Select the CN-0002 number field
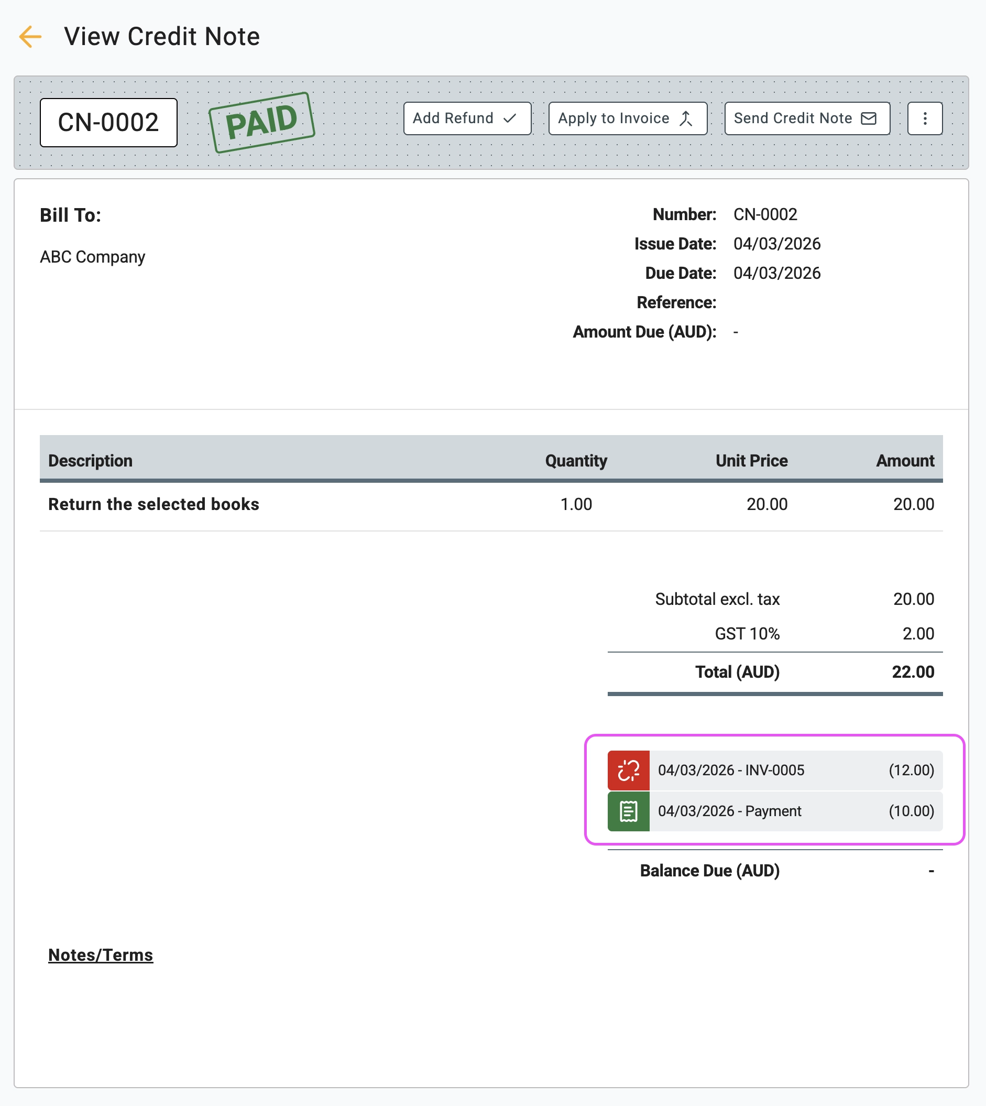 coord(108,122)
